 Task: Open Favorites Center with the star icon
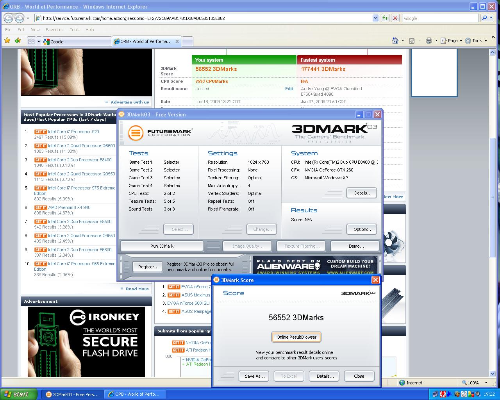(x=7, y=41)
